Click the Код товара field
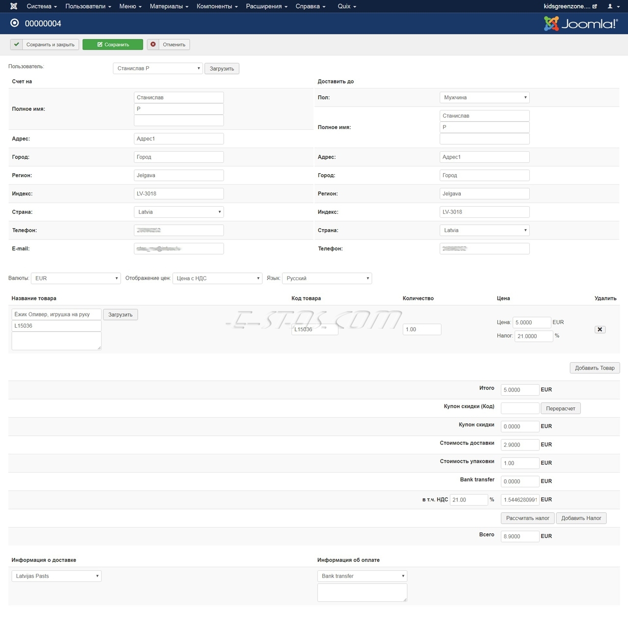Viewport: 628px width, 633px height. [x=314, y=329]
